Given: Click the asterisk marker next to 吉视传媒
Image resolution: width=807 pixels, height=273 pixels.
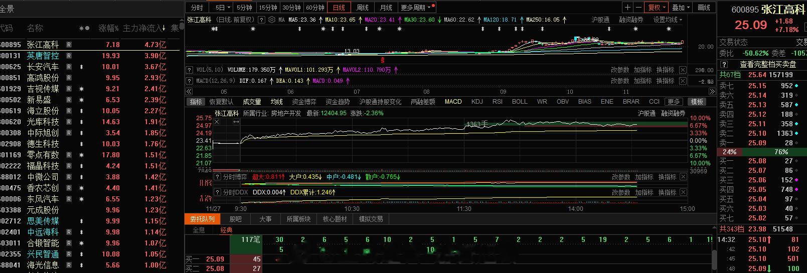Looking at the screenshot, I should (82, 89).
